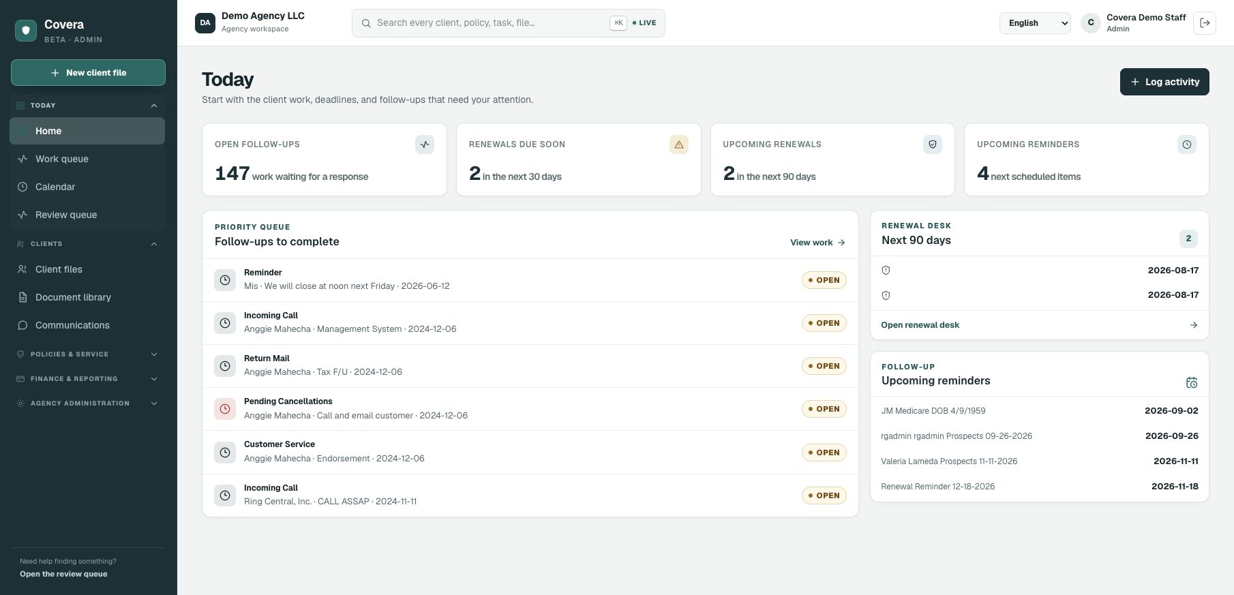Click the logout icon beside Covera Demo Staff
The image size is (1234, 595).
click(x=1205, y=22)
